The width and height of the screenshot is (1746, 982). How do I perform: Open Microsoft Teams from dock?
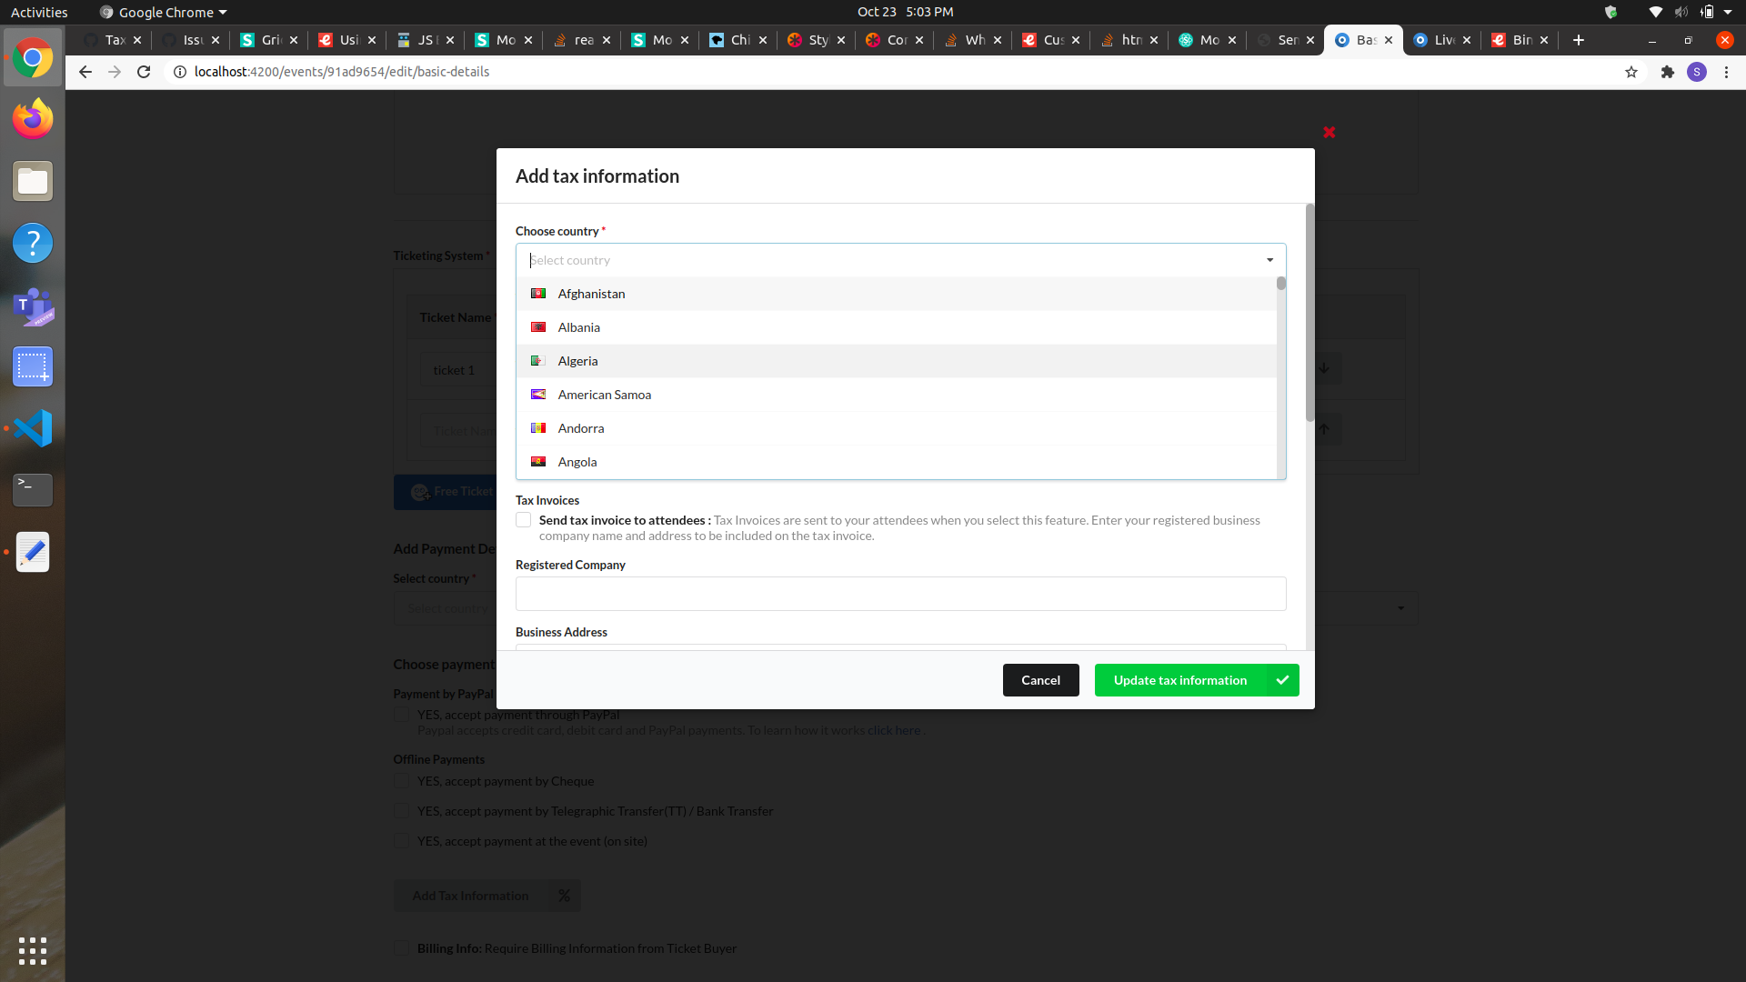coord(33,306)
